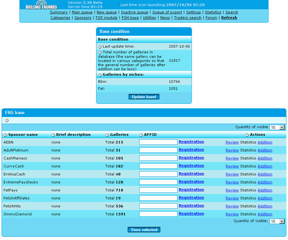
Task: Click the sponsor name FetishHits
Action: pyautogui.click(x=12, y=206)
